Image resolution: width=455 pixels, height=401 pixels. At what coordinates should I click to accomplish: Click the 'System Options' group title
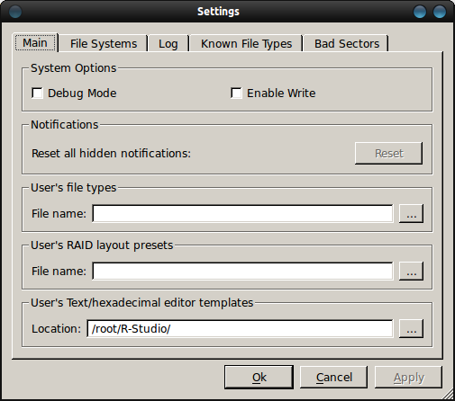[74, 68]
